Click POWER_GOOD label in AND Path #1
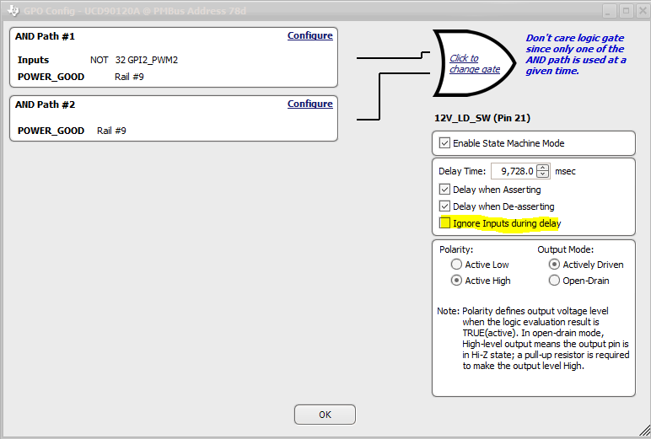Image resolution: width=651 pixels, height=439 pixels. (51, 77)
